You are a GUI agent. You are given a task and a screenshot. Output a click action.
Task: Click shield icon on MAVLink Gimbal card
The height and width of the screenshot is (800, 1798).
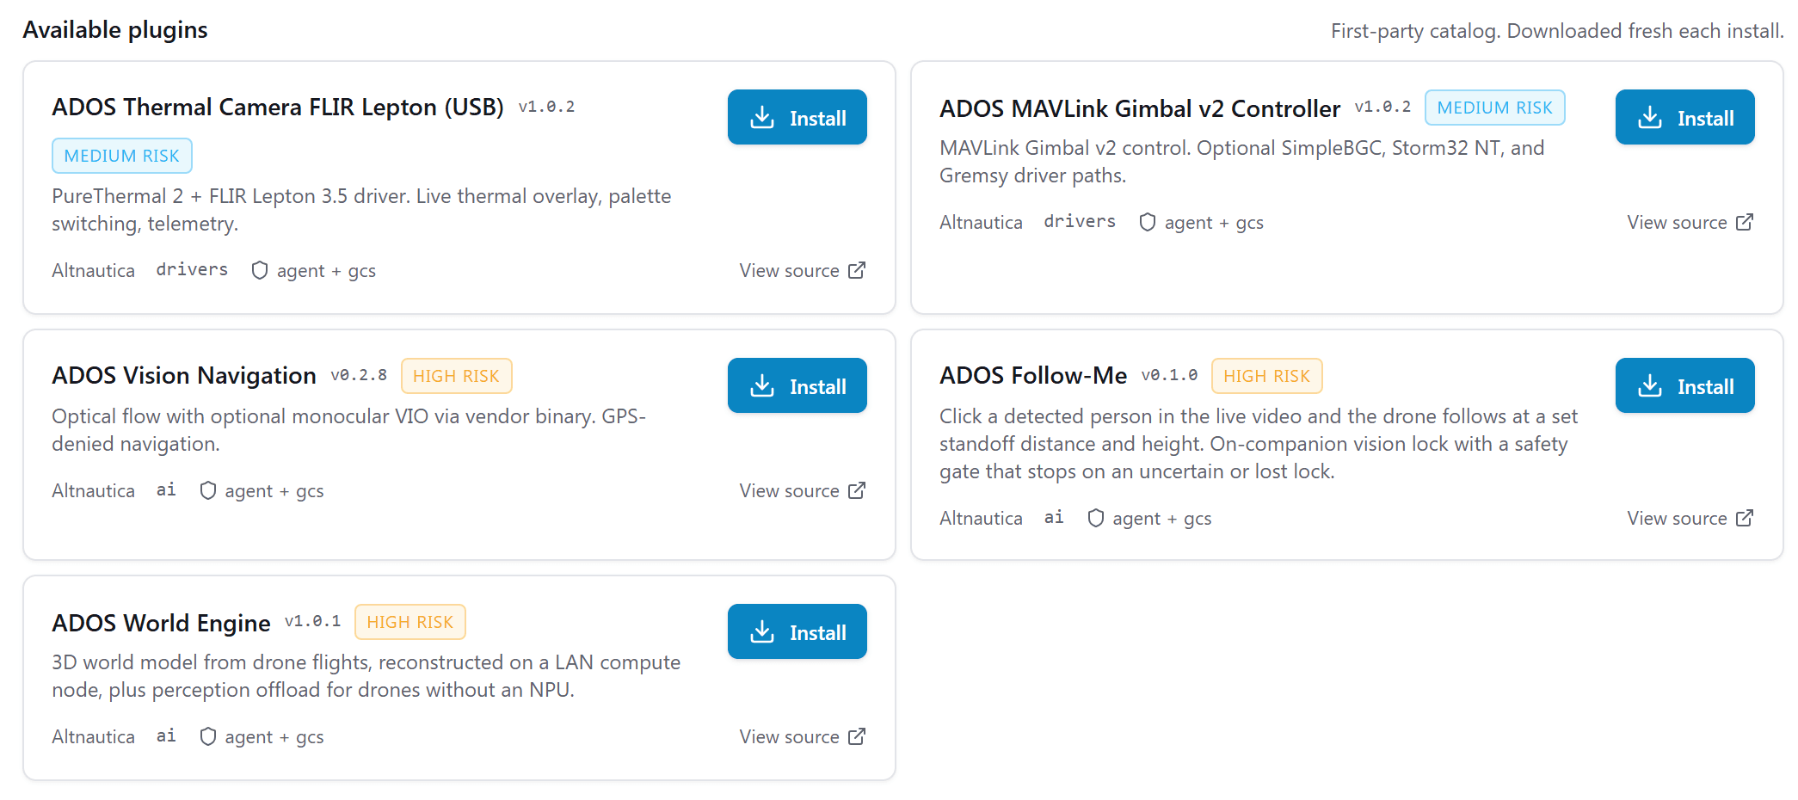(1148, 222)
